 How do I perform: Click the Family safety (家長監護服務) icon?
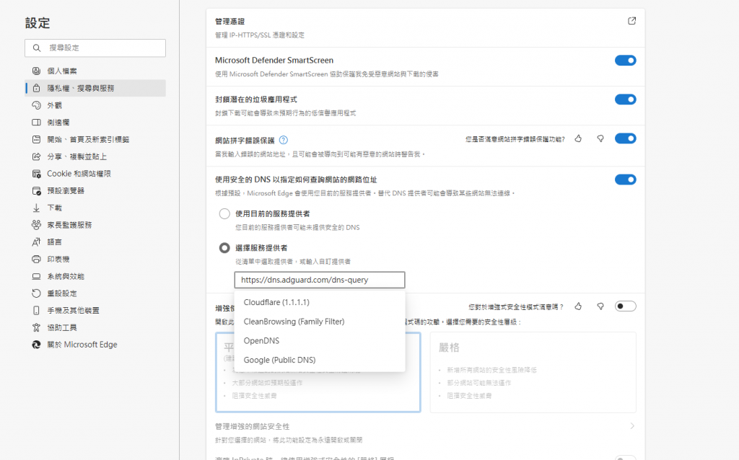36,224
